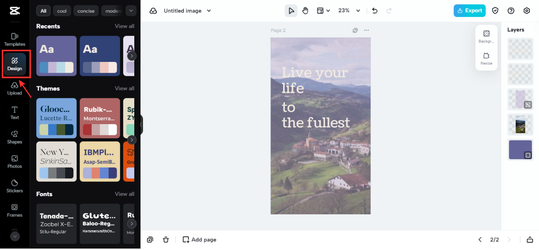Open the shield privacy icon
The height and width of the screenshot is (250, 539).
click(495, 11)
